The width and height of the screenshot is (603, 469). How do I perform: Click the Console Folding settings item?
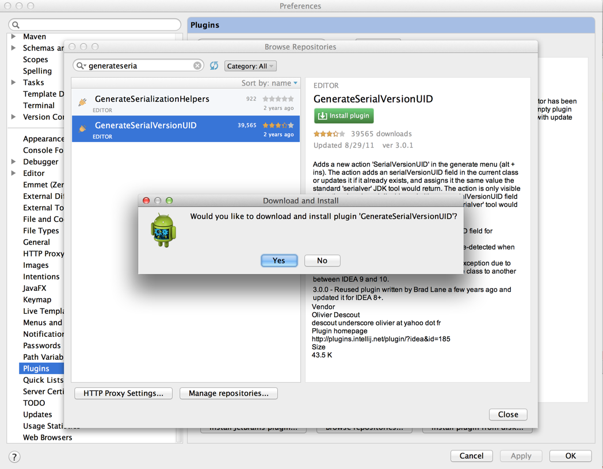coord(44,150)
